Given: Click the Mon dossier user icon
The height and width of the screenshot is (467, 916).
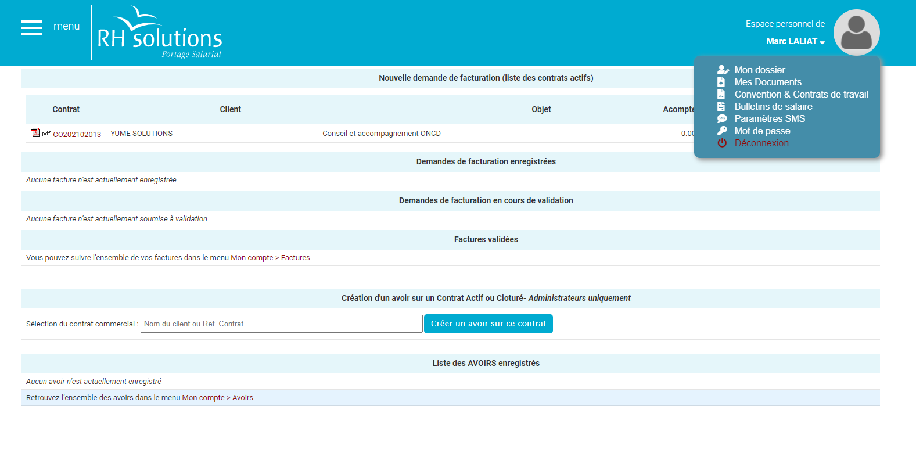Looking at the screenshot, I should coord(723,70).
